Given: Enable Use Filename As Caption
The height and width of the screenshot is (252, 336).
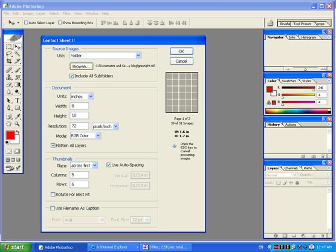Looking at the screenshot, I should [53, 208].
